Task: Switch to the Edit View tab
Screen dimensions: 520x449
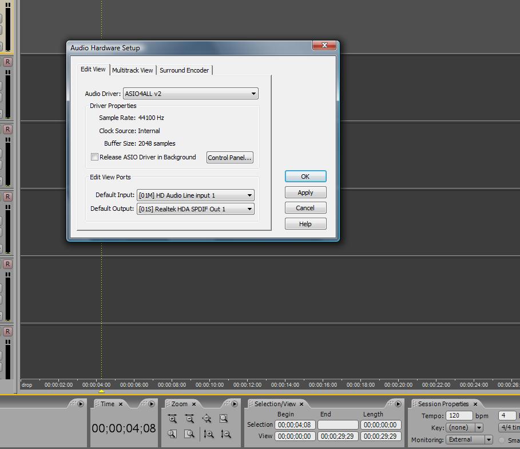Action: tap(93, 69)
